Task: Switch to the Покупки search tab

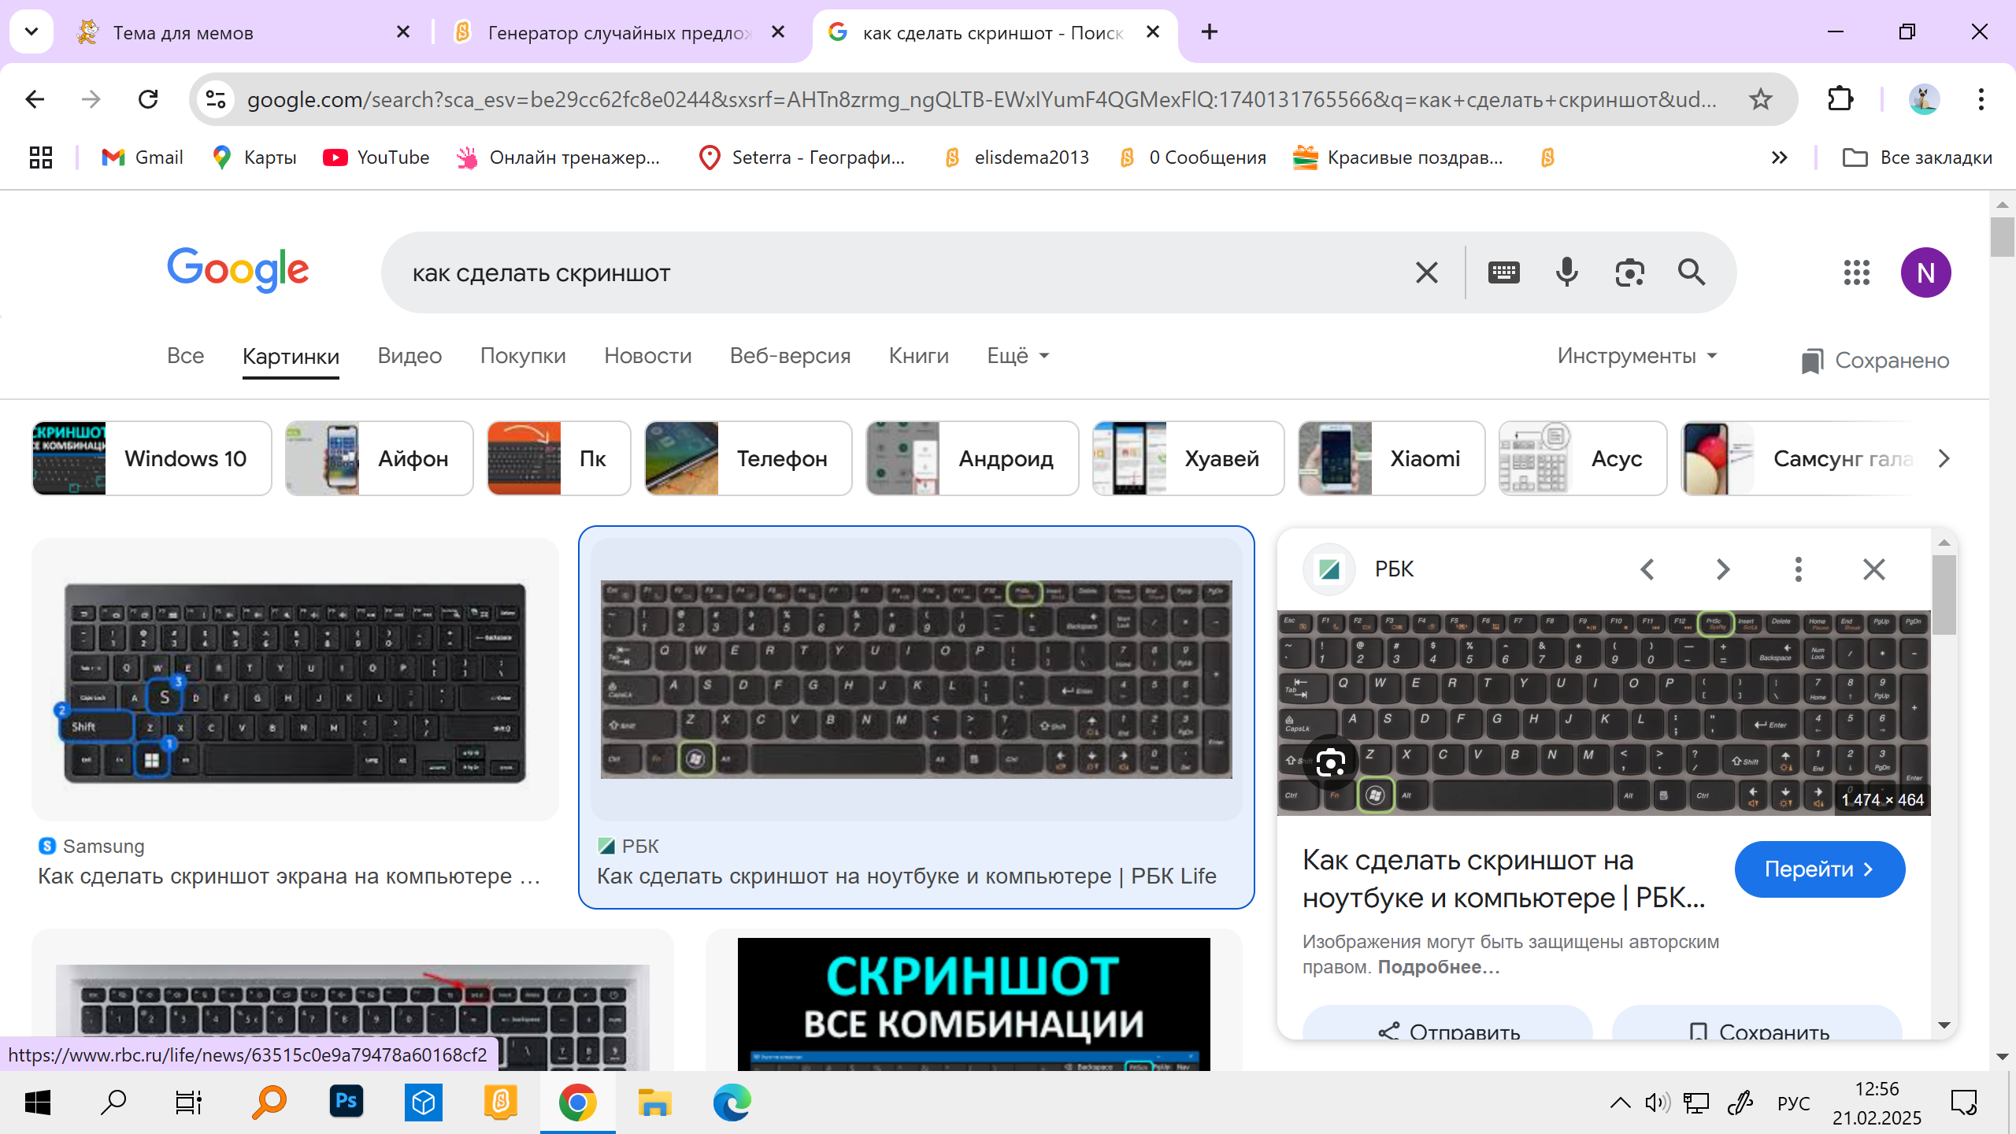Action: pos(523,356)
